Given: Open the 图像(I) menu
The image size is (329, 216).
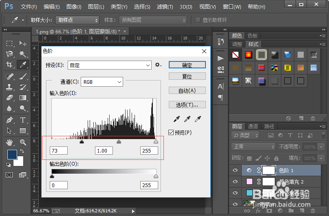Looking at the screenshot, I should click(74, 7).
